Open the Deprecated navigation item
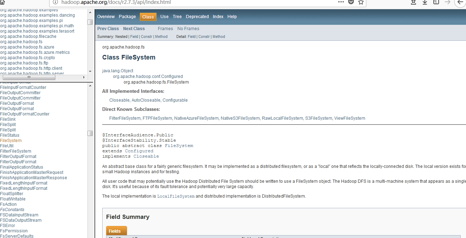Image resolution: width=466 pixels, height=238 pixels. [197, 17]
